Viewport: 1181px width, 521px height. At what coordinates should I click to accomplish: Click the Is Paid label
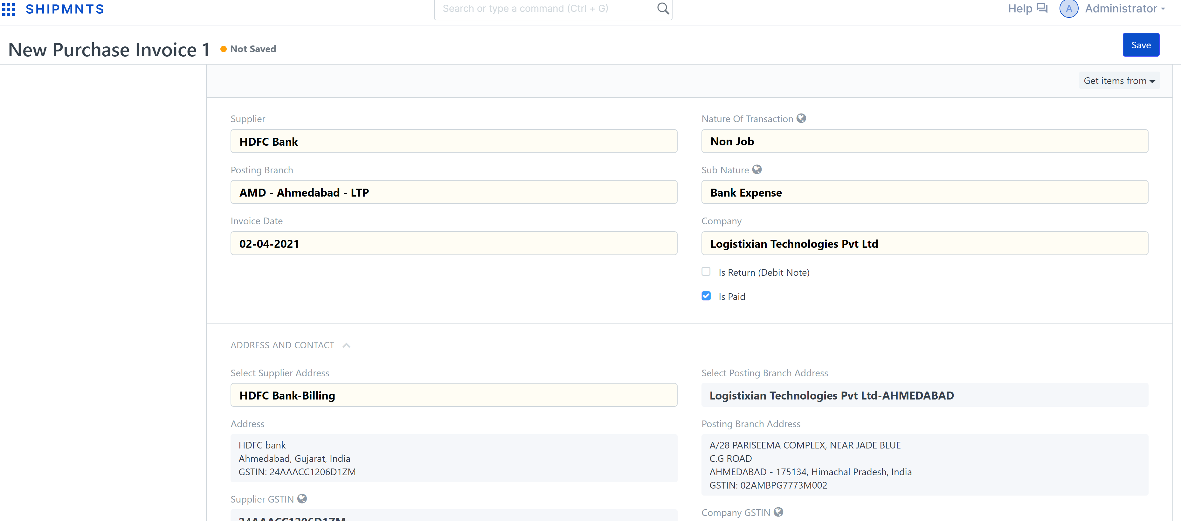pos(732,297)
